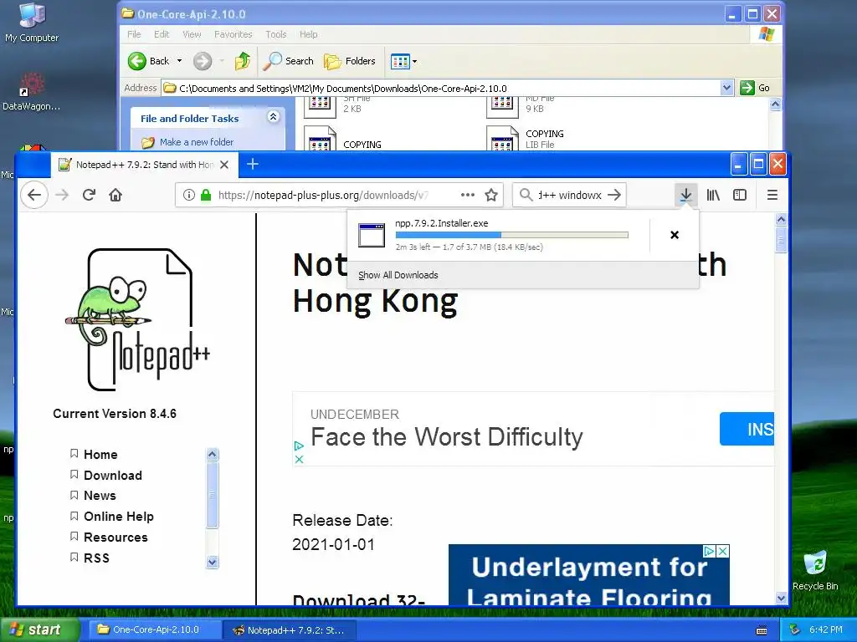857x642 pixels.
Task: Select the COPYING LIB File
Action: click(x=526, y=139)
